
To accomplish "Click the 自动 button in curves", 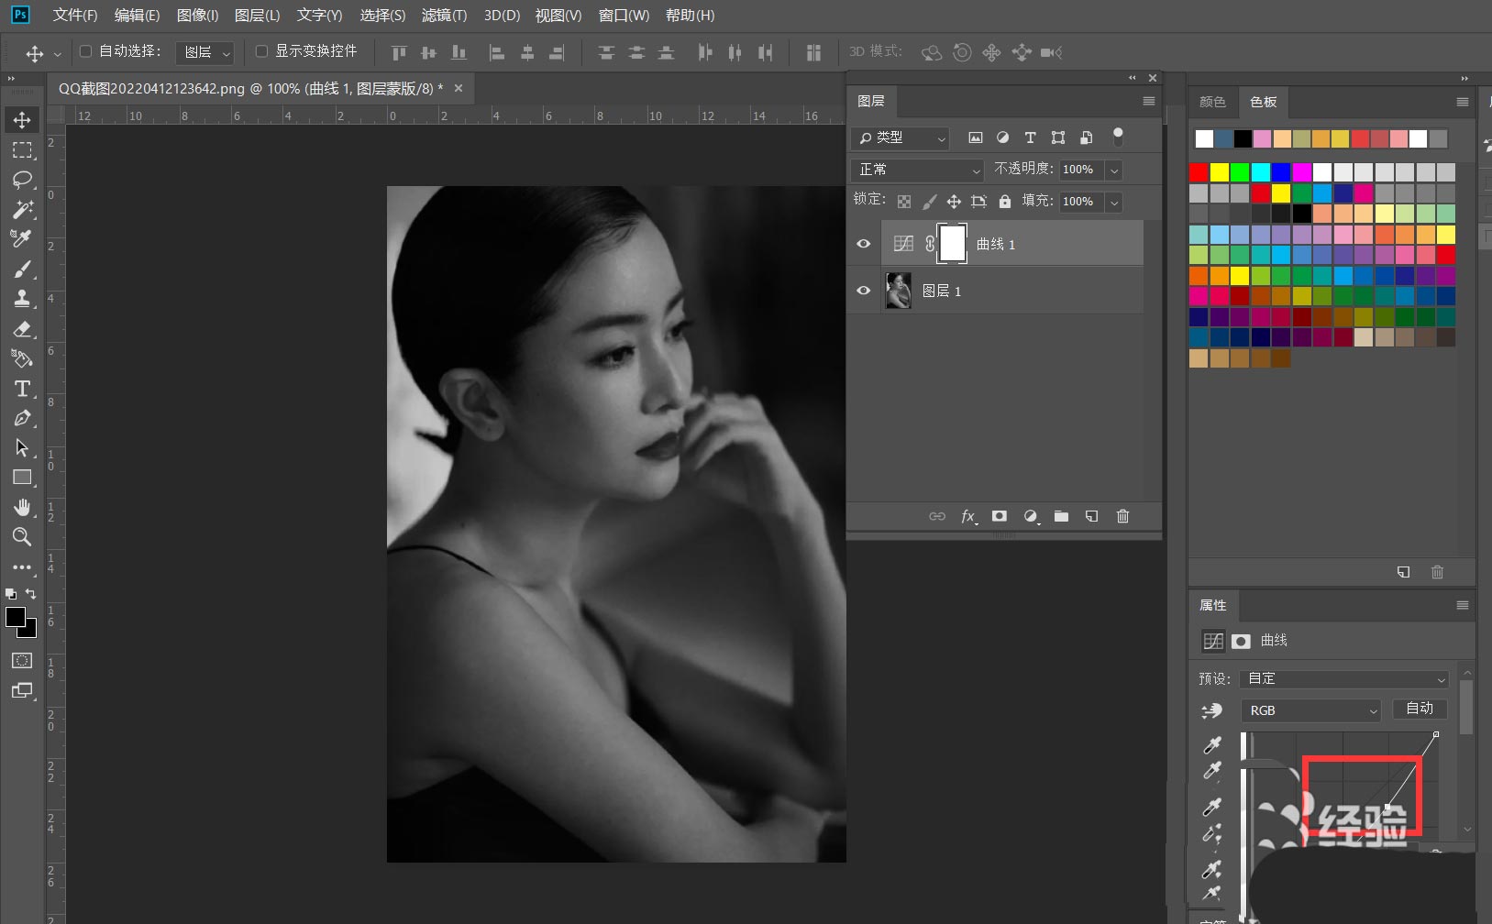I will pyautogui.click(x=1420, y=709).
